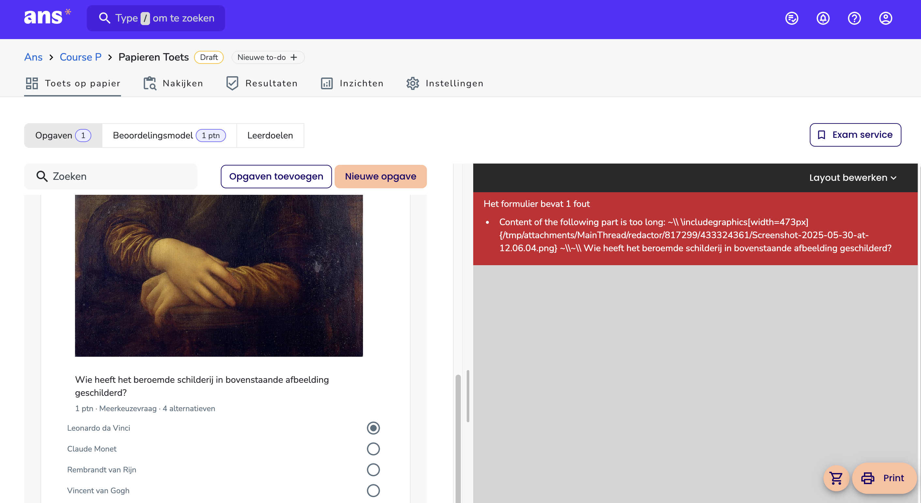Click the preview panel vertical scrollbar
Screen dimensions: 921x503
468,396
